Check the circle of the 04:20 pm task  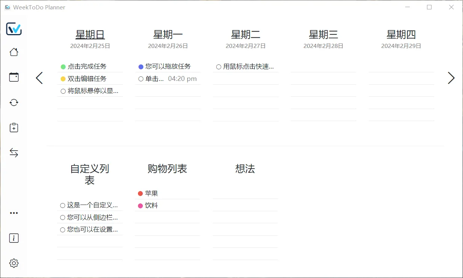point(141,79)
